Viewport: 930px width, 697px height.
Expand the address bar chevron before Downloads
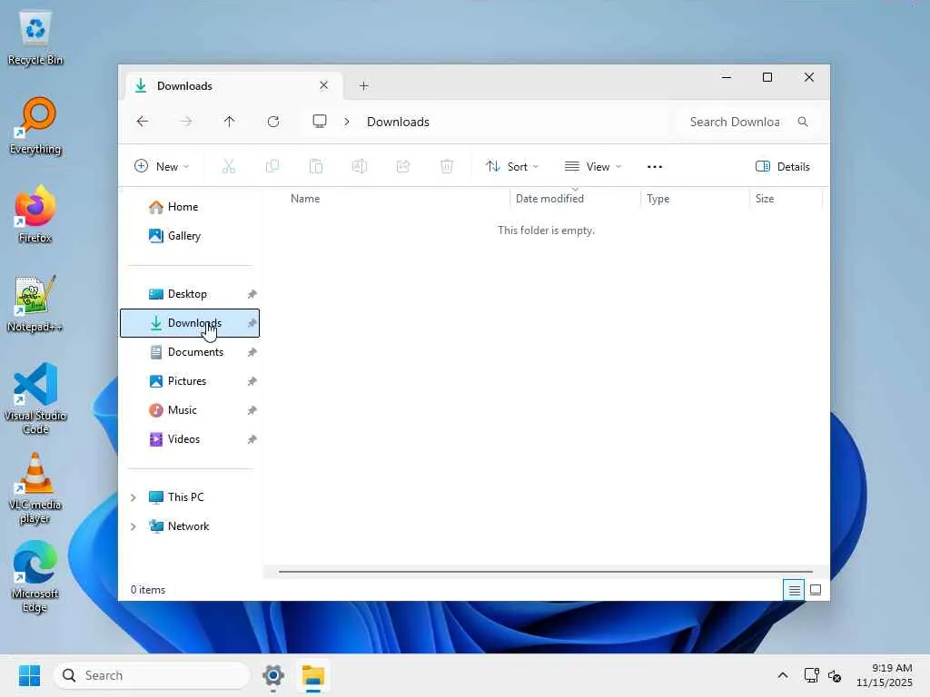347,122
